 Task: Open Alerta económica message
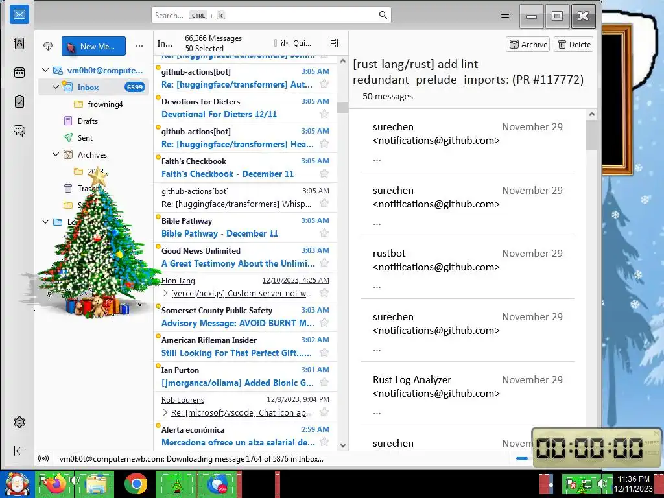[245, 436]
